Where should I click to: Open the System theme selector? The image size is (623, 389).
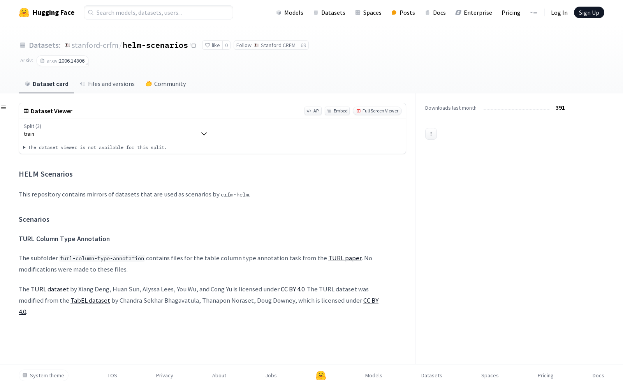44,375
